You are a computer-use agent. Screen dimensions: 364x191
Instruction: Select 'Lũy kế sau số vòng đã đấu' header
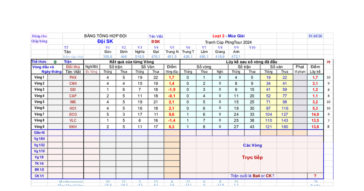(252, 62)
